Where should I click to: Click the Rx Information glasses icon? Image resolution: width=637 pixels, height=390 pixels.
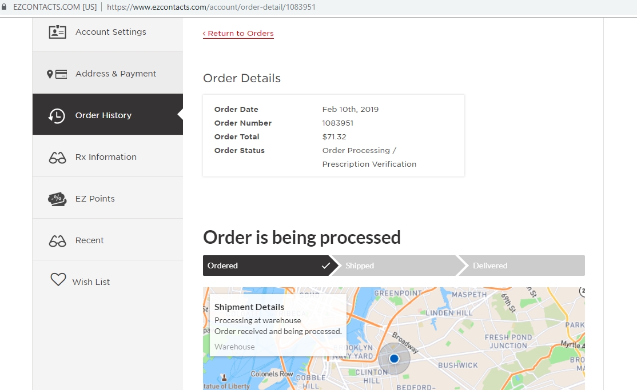pyautogui.click(x=57, y=158)
